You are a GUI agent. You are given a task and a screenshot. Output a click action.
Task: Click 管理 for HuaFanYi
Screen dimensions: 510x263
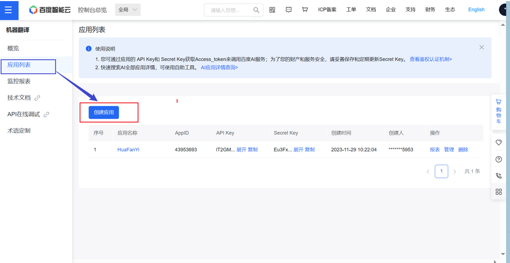click(x=449, y=150)
